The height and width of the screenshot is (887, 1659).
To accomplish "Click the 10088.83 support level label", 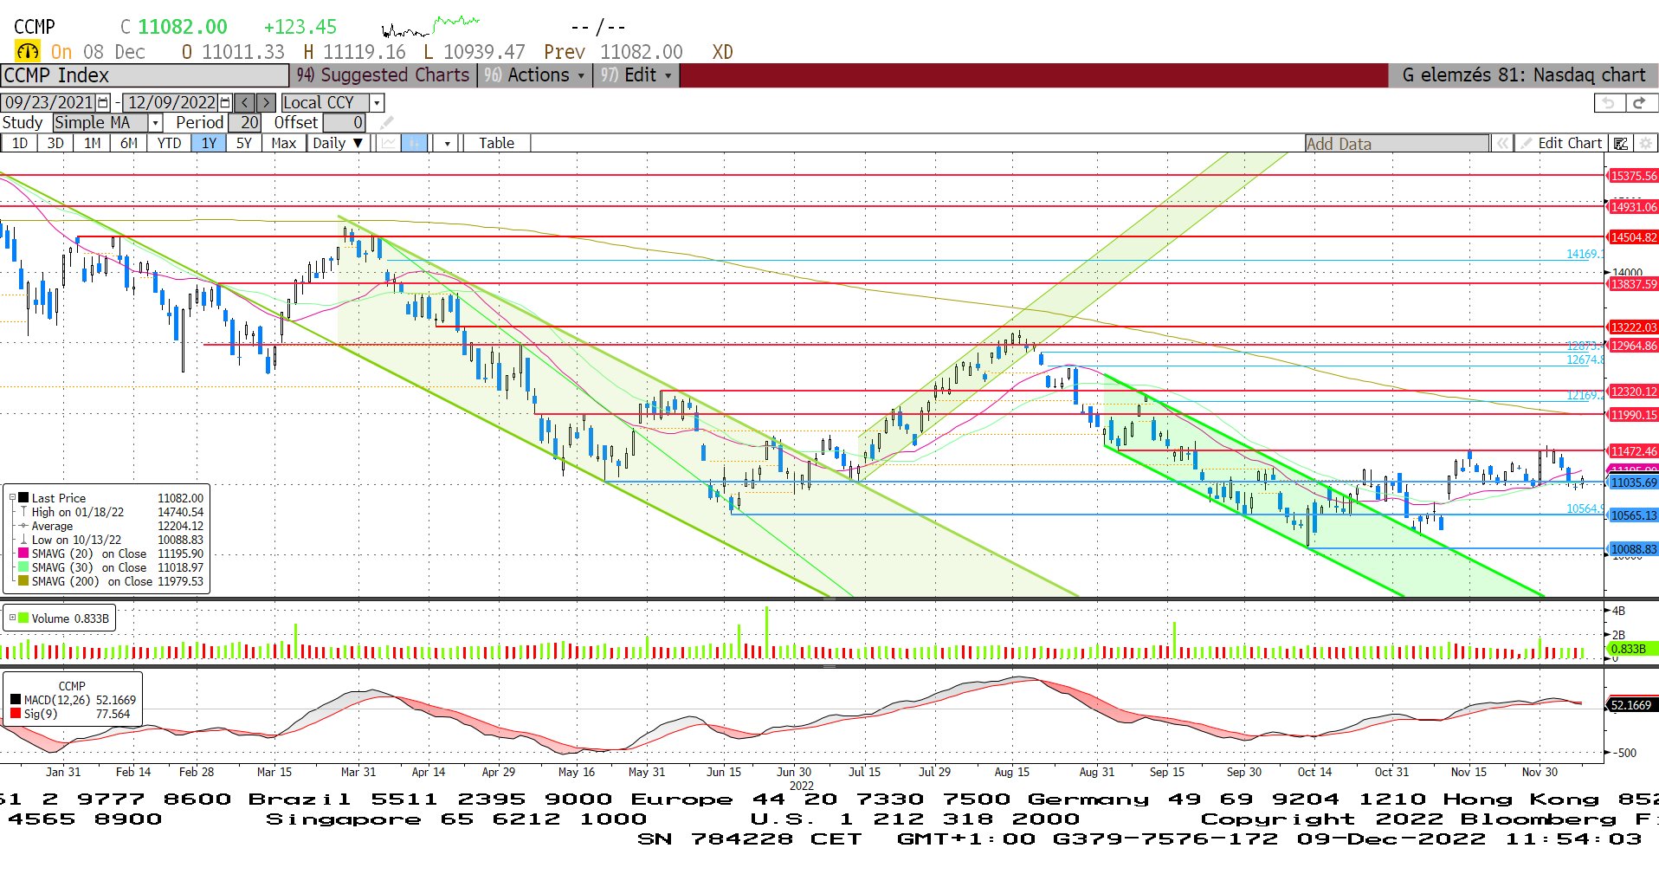I will (1633, 549).
